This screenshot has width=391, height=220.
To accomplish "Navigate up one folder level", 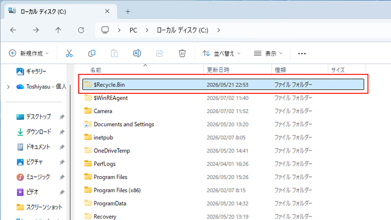I will pyautogui.click(x=58, y=30).
